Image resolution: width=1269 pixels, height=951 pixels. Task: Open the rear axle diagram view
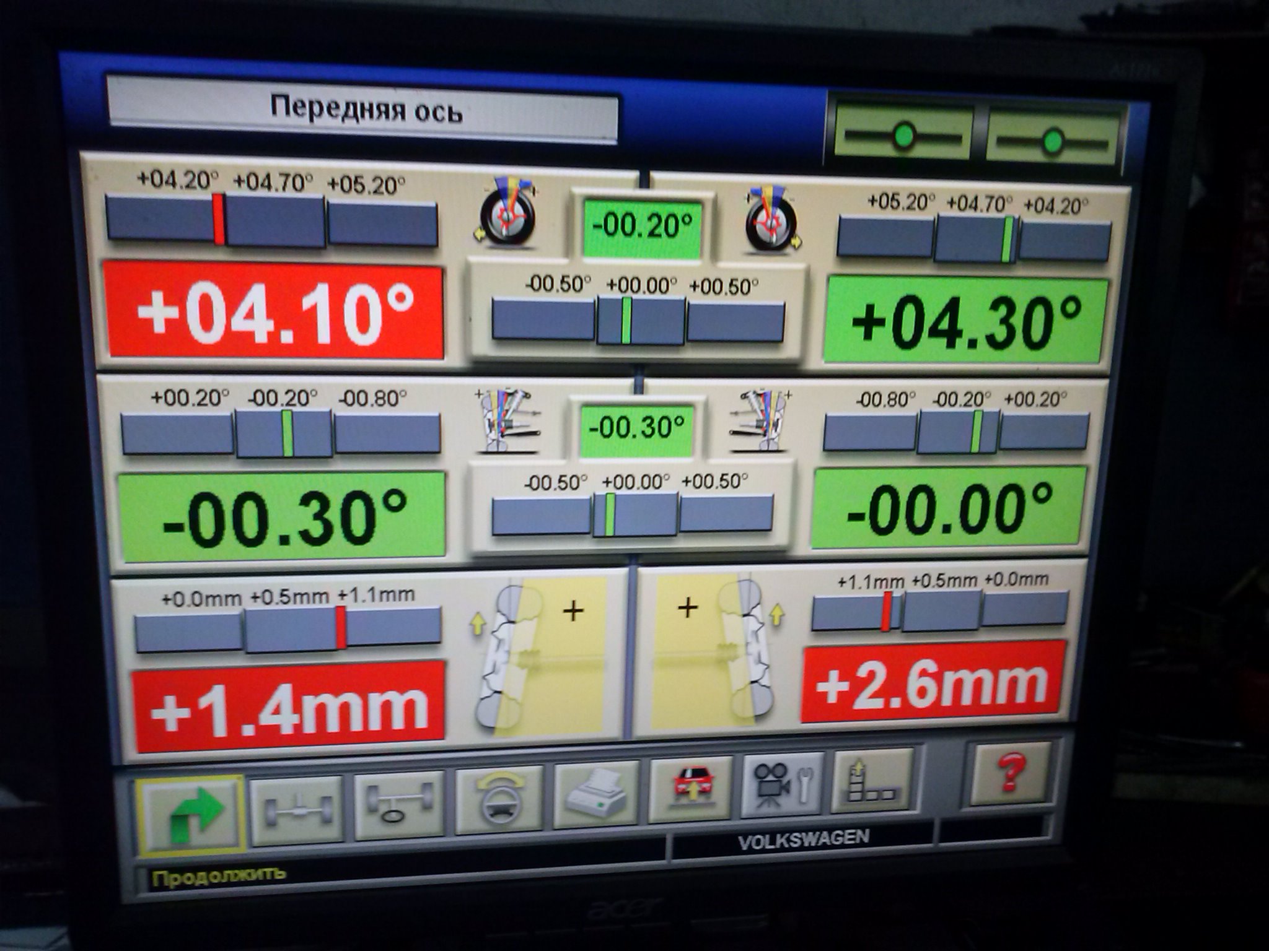296,809
